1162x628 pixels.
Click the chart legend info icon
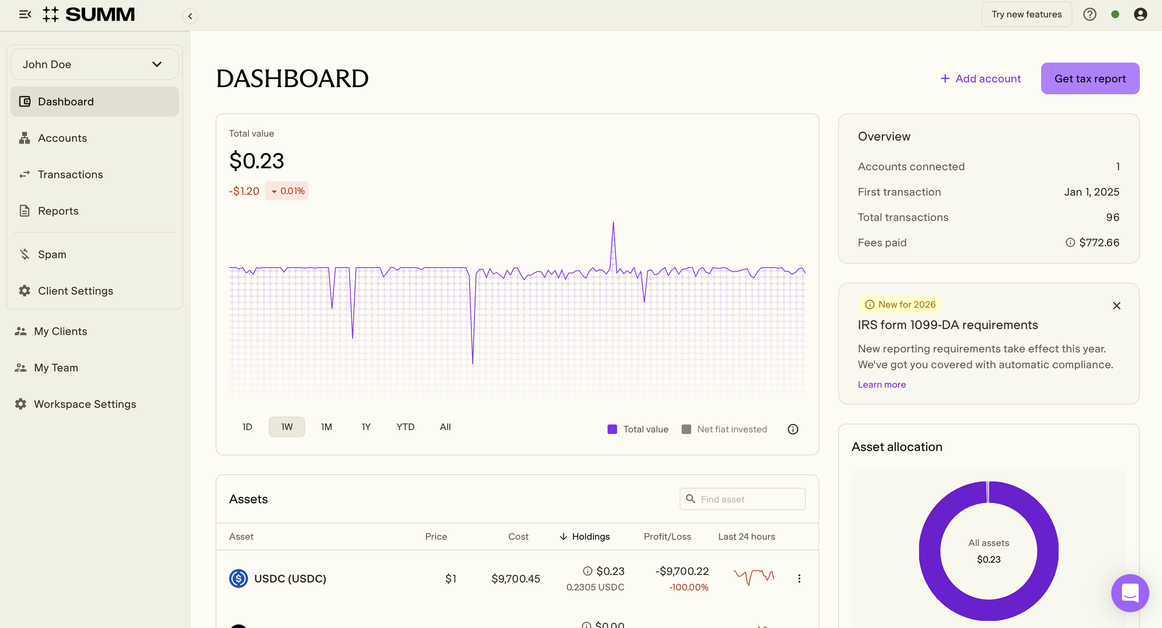(793, 429)
